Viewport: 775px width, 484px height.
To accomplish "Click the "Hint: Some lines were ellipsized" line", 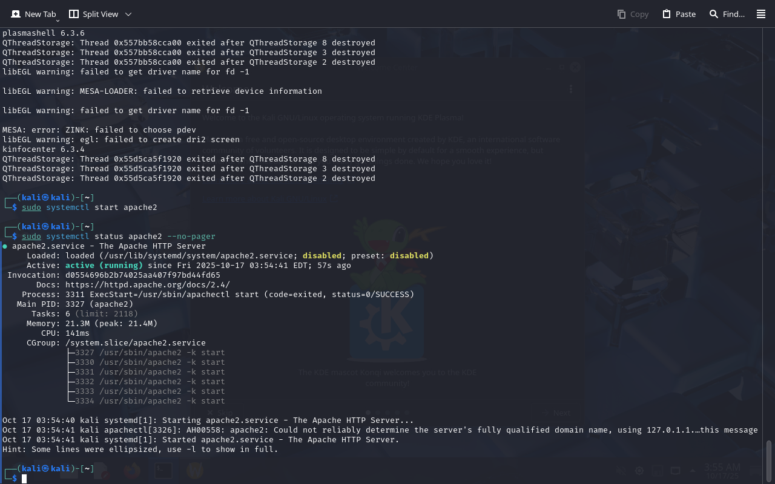I will [x=140, y=450].
